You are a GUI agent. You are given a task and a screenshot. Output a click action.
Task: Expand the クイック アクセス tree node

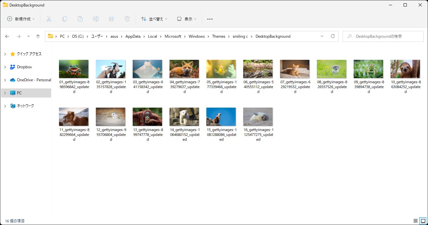pos(5,54)
